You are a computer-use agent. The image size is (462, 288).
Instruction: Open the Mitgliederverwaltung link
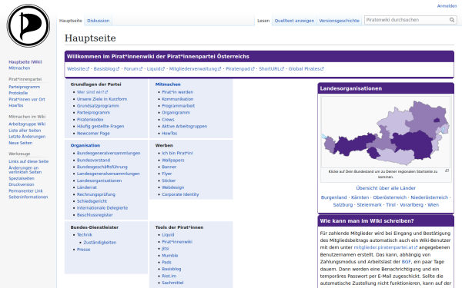pos(195,69)
